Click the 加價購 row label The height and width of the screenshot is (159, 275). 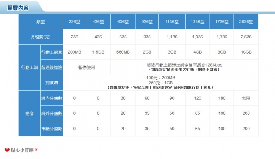(52, 83)
